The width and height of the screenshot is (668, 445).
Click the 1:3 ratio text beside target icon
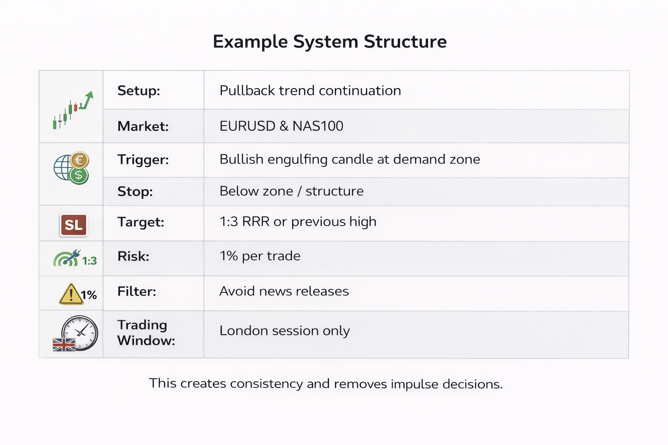pyautogui.click(x=90, y=261)
